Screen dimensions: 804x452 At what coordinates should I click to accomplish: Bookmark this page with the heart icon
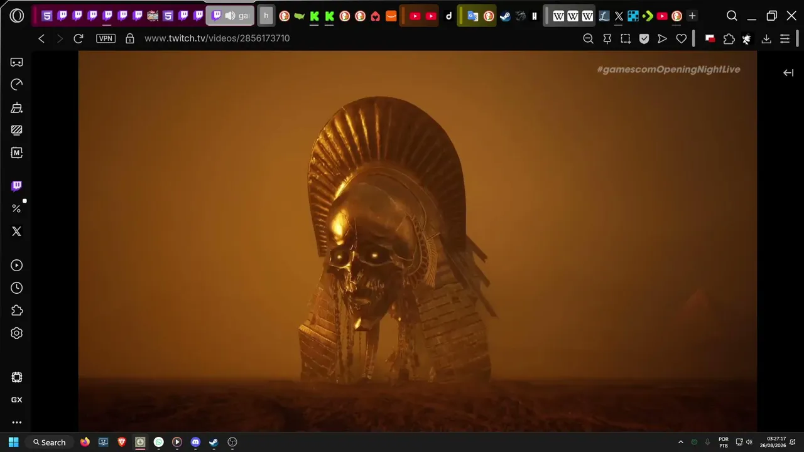[x=681, y=39]
